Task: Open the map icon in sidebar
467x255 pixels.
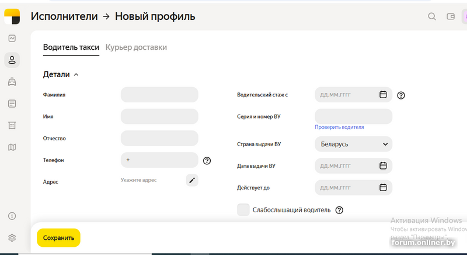Action: (12, 147)
